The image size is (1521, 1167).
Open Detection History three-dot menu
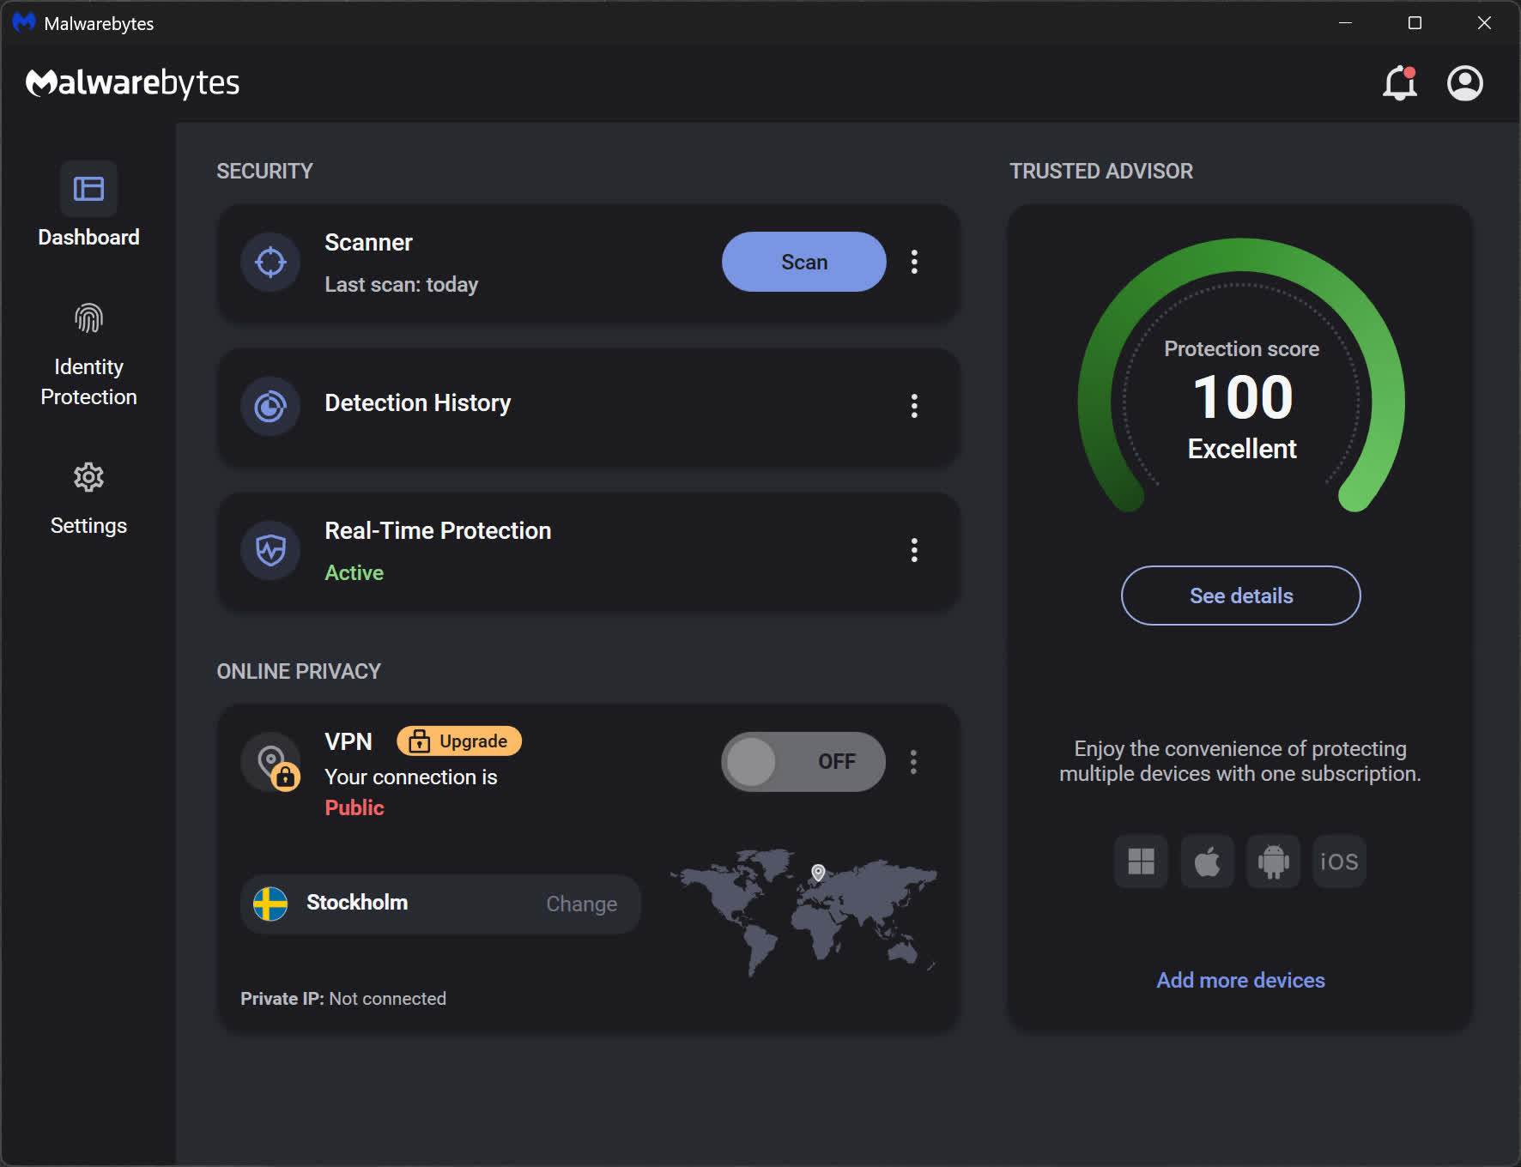[914, 406]
